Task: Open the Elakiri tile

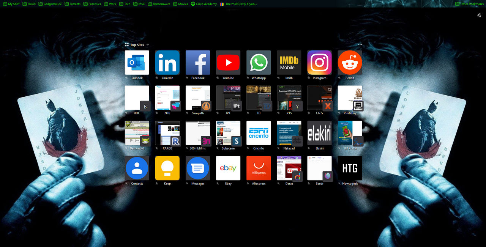Action: pos(319,133)
